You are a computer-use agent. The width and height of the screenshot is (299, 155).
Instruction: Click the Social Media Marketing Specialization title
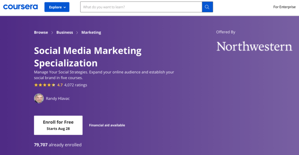point(88,57)
